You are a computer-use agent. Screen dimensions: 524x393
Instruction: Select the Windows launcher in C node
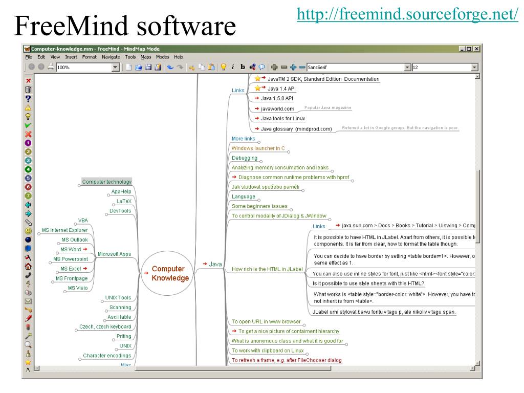(258, 148)
